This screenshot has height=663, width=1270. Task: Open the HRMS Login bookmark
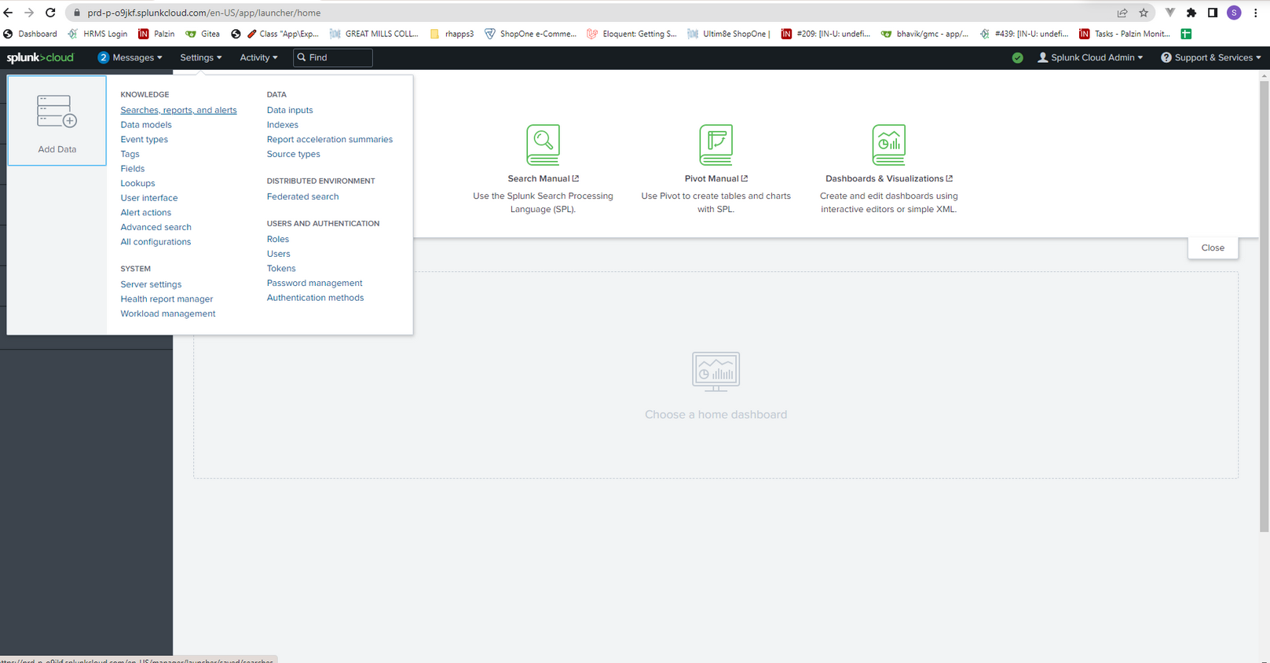pos(98,34)
